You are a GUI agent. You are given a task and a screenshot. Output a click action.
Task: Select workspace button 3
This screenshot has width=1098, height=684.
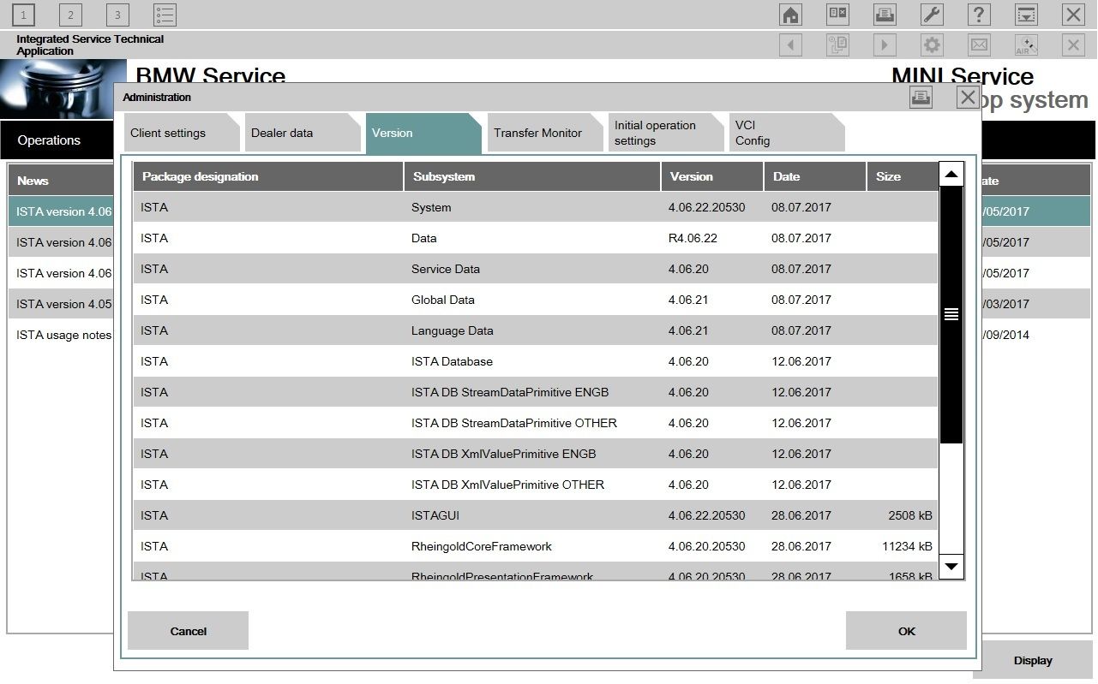117,14
